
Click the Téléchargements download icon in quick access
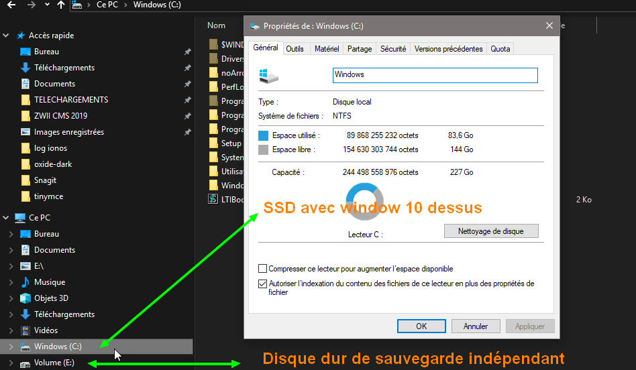point(25,68)
